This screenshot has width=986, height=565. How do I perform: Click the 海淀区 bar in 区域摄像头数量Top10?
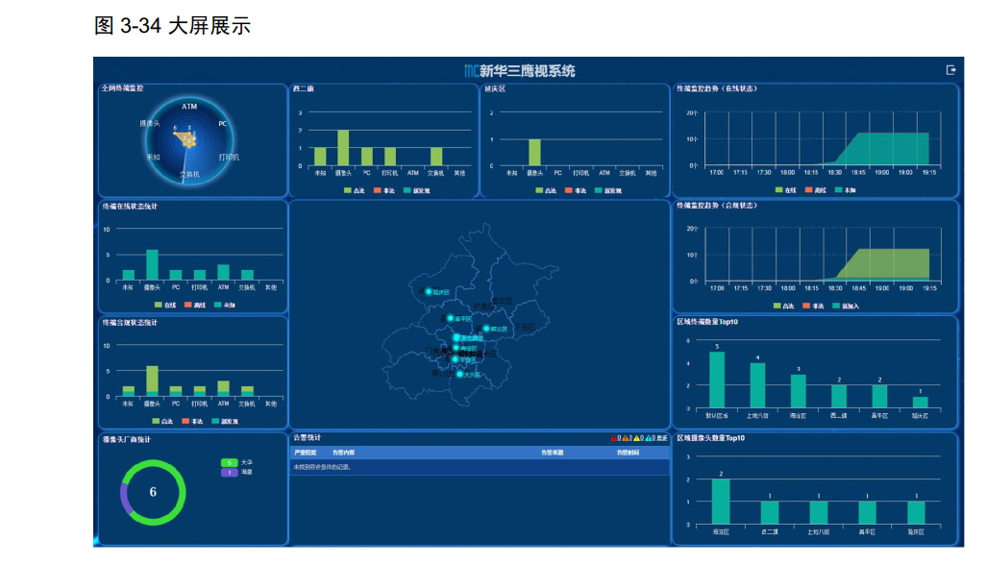point(721,502)
